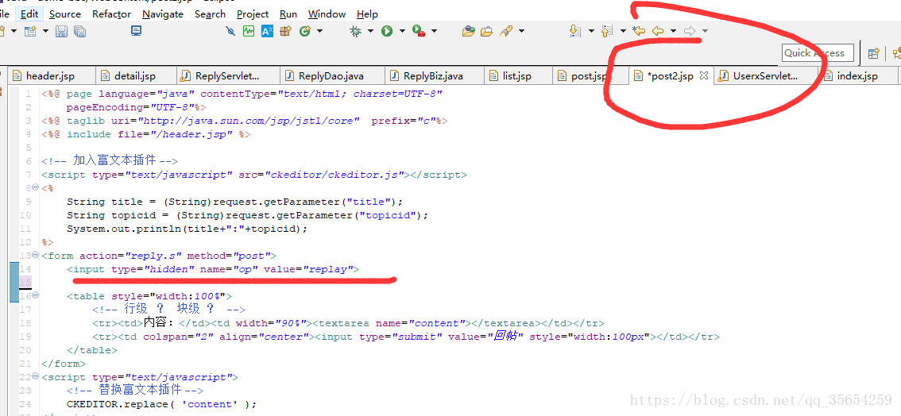Screen dimensions: 901x416
Task: Click the "replay" value on line 14
Action: (x=331, y=269)
